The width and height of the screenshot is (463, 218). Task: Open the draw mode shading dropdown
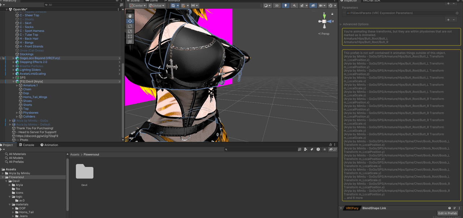point(268,6)
